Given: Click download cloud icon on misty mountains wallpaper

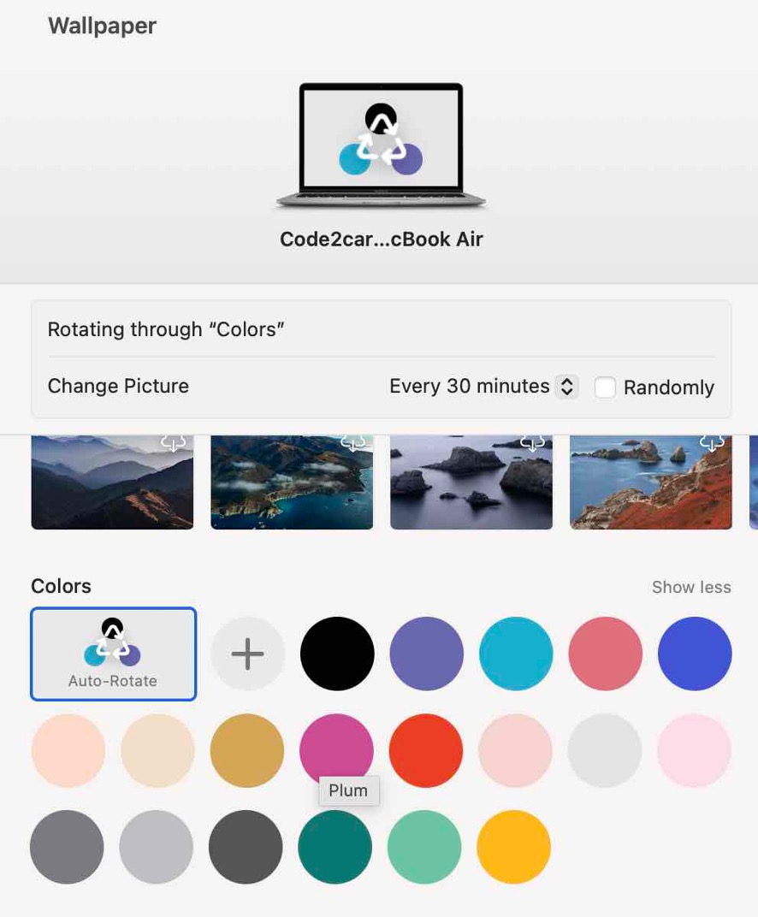Looking at the screenshot, I should pos(173,443).
